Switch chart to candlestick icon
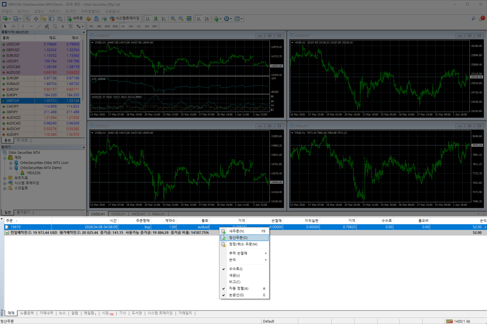This screenshot has height=324, width=487. 156,19
